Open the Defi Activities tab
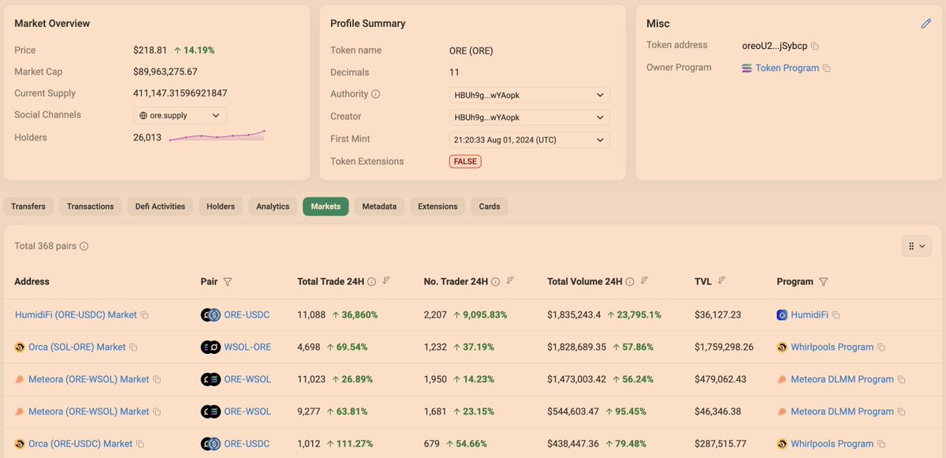This screenshot has width=946, height=458. pyautogui.click(x=160, y=207)
